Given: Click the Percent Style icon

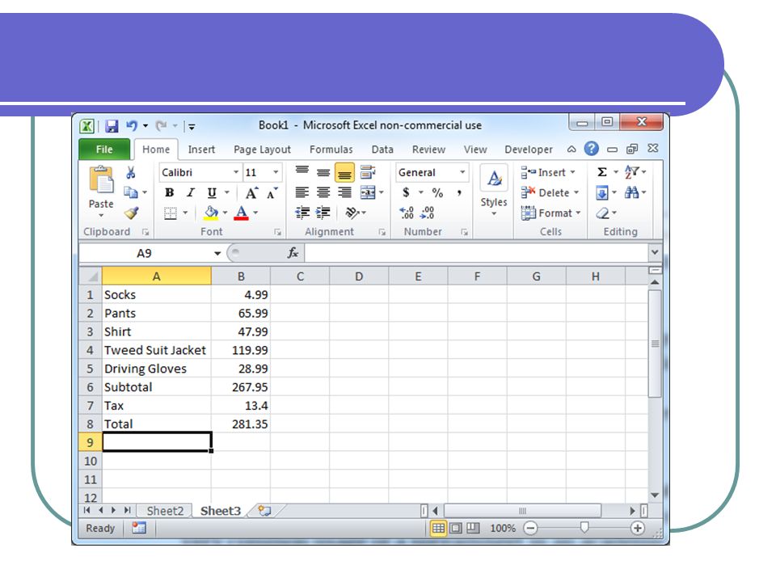Looking at the screenshot, I should coord(437,192).
